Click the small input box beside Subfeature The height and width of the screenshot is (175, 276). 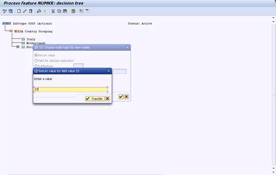[78, 66]
